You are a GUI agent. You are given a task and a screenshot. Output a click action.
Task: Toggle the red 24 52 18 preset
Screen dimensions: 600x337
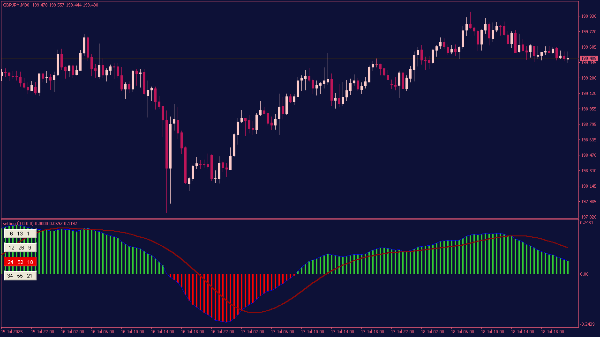coord(20,262)
